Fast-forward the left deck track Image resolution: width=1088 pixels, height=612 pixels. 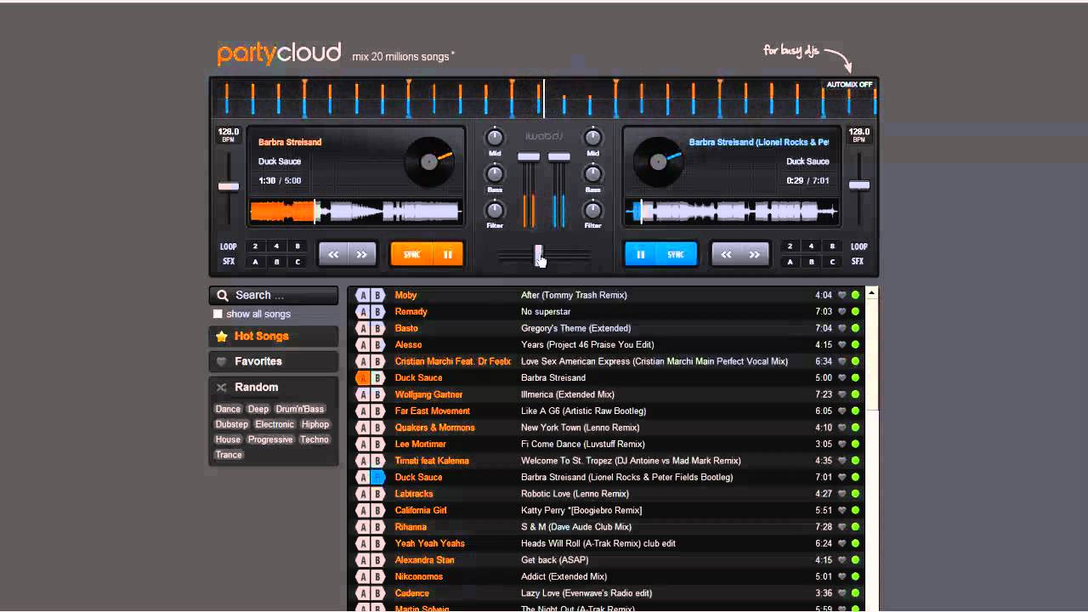coord(362,254)
